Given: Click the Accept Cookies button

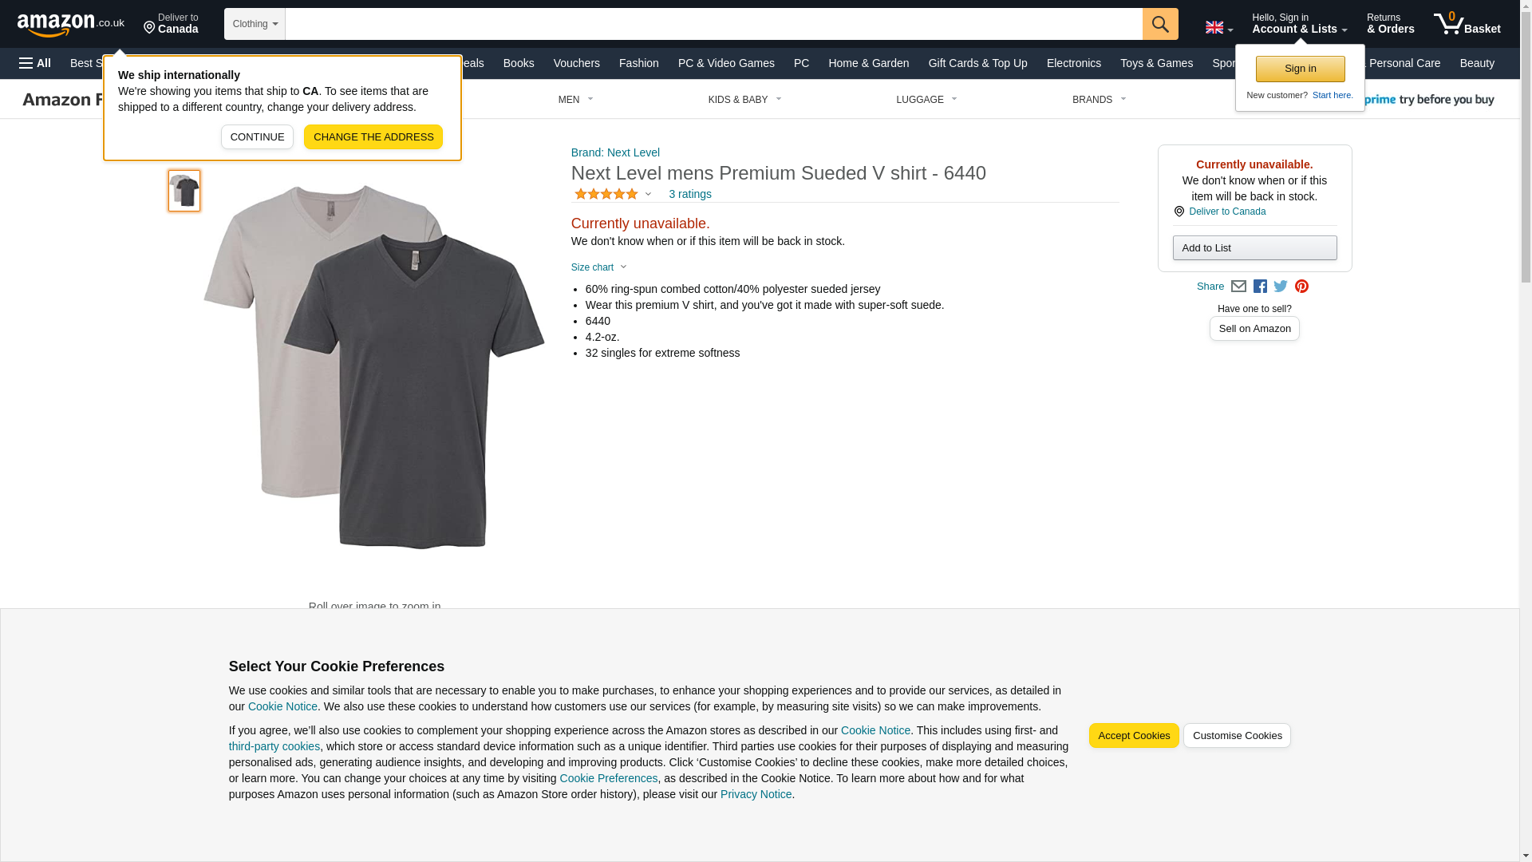Looking at the screenshot, I should point(1133,736).
